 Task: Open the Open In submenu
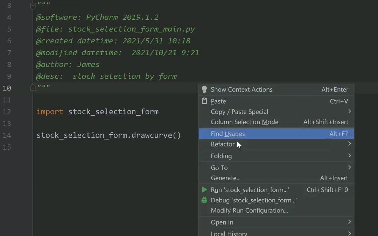pyautogui.click(x=222, y=222)
